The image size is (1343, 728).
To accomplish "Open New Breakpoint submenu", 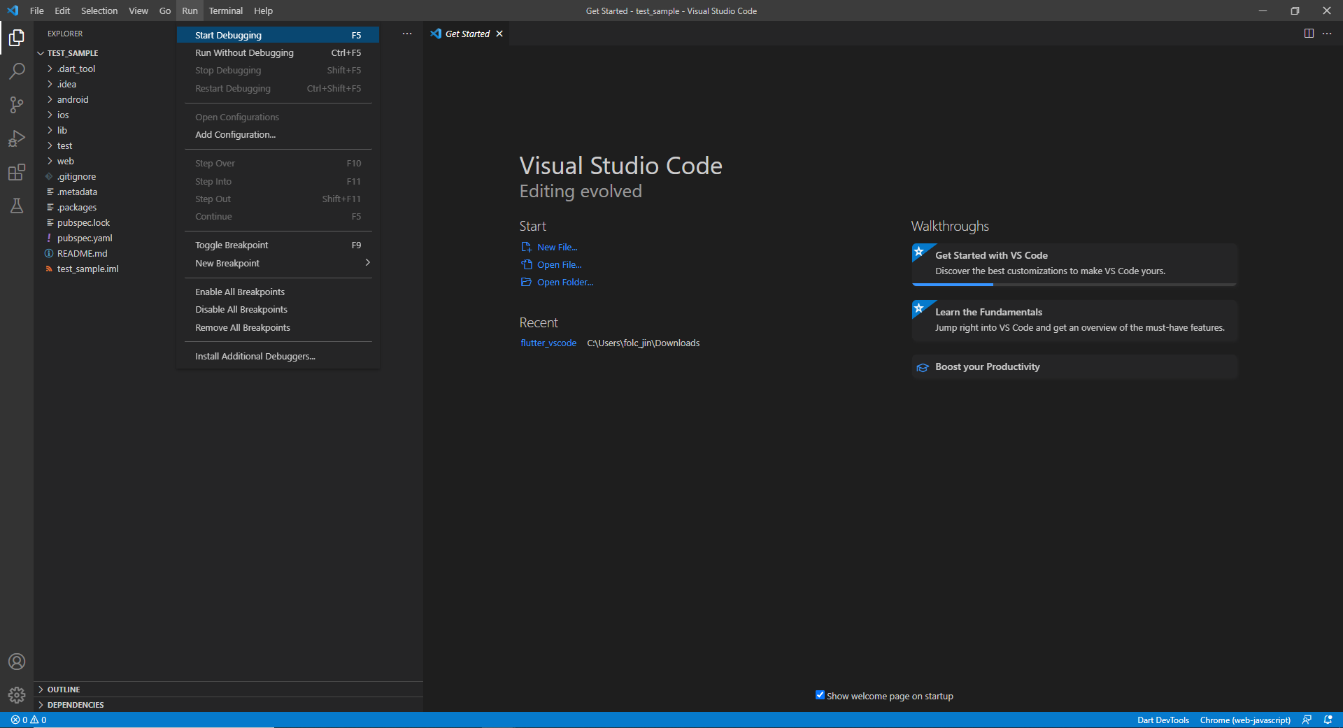I will [278, 263].
